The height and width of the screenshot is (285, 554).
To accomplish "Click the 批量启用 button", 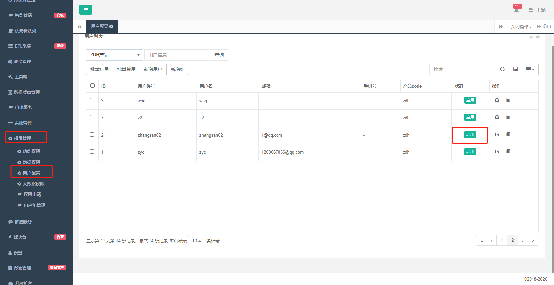I will click(x=100, y=69).
